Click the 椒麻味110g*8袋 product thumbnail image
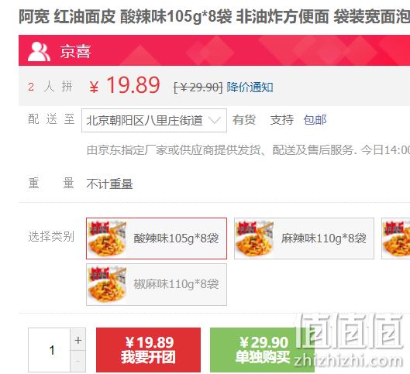The image size is (410, 374). 107,284
